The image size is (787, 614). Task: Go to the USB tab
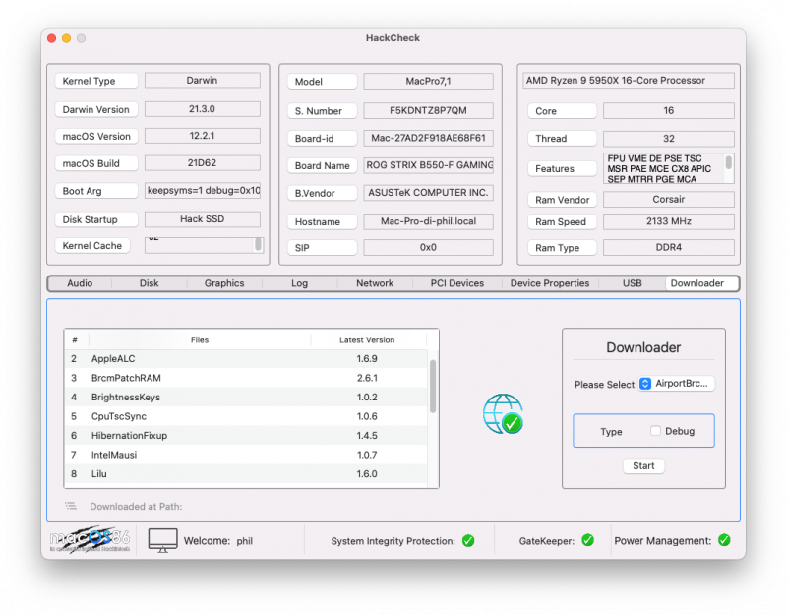633,283
